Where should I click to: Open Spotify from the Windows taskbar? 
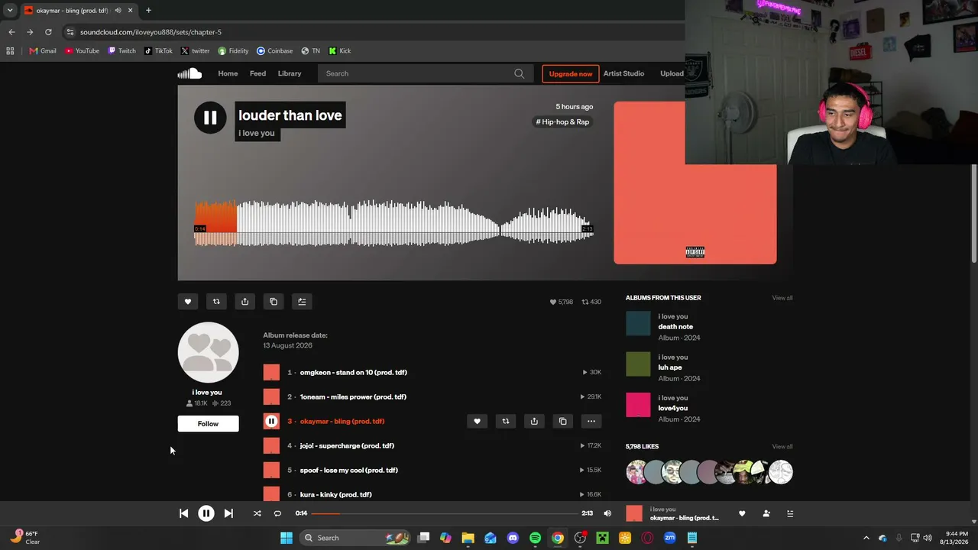535,538
